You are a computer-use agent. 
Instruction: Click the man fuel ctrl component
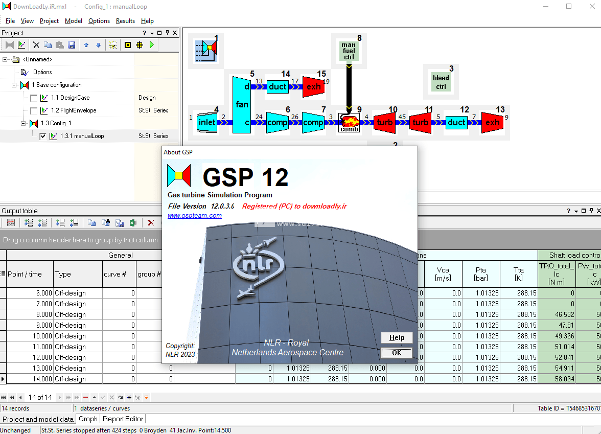point(349,51)
